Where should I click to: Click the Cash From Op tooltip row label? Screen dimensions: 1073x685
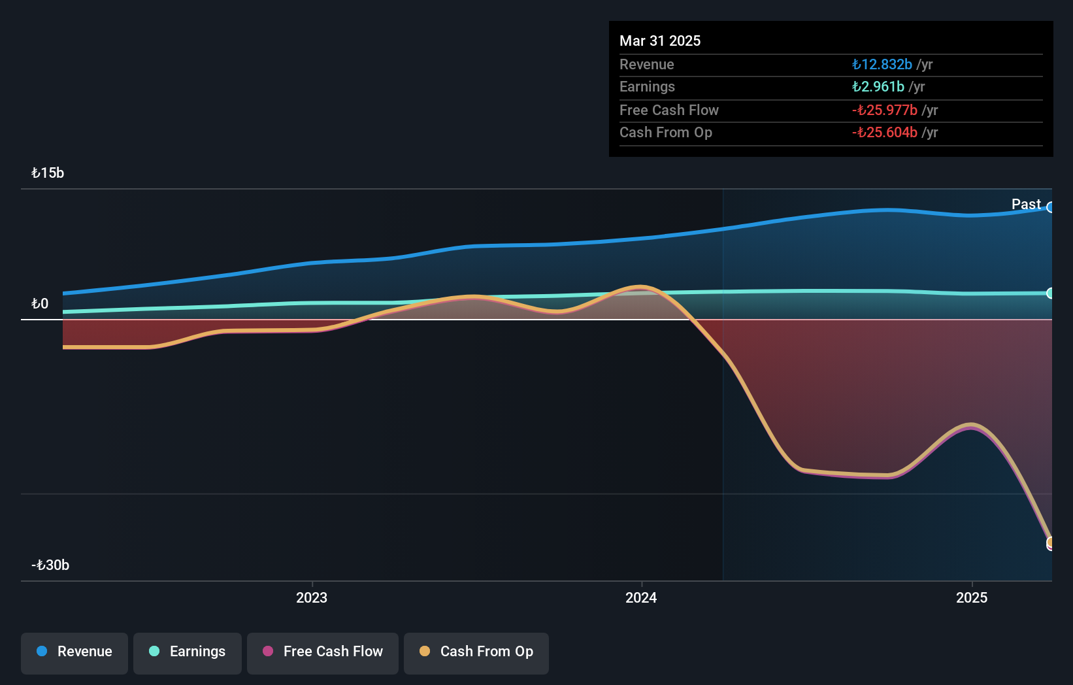point(666,132)
